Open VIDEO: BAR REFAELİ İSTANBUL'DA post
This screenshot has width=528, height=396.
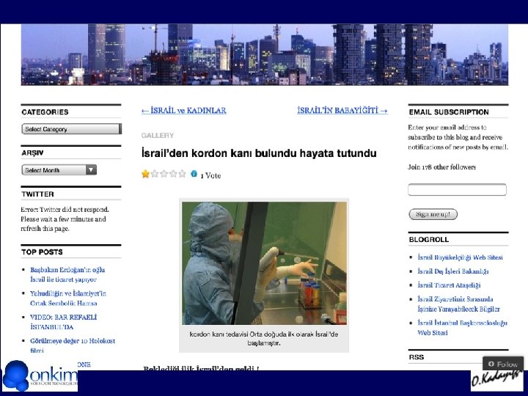coord(63,322)
